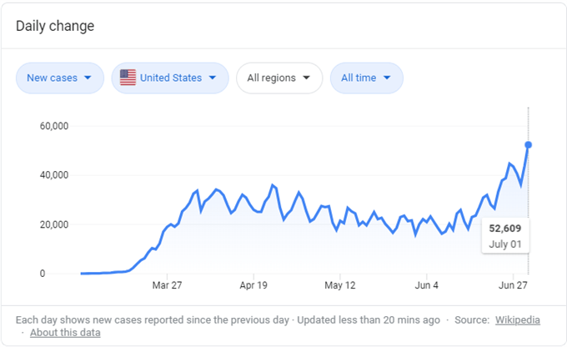Click the Jun 4 axis label

click(x=426, y=285)
